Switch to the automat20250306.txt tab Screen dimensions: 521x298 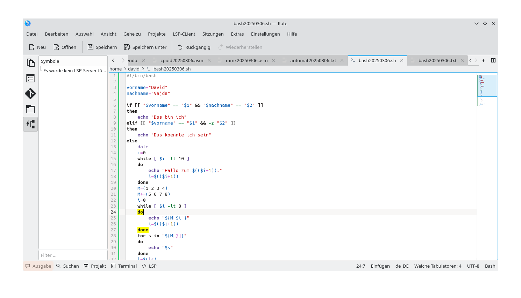314,60
